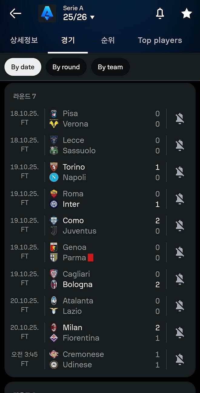
Task: Switch to the 상세정보 tab
Action: [24, 40]
